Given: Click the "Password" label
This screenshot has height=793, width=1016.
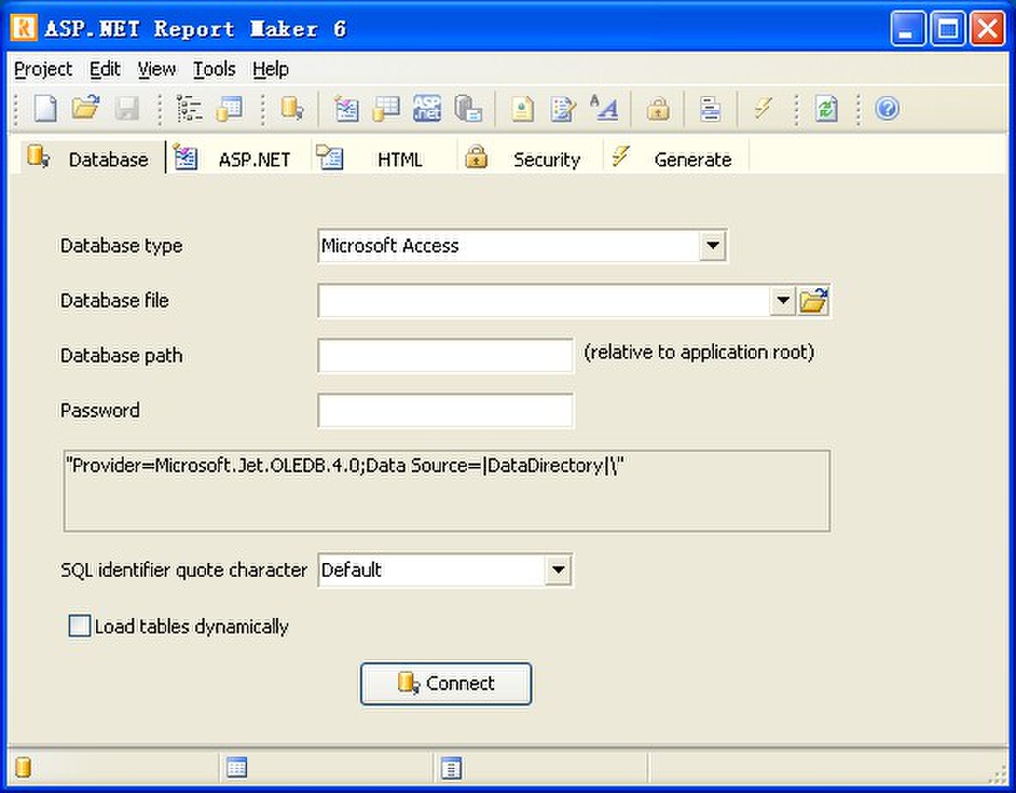Looking at the screenshot, I should pyautogui.click(x=100, y=411).
